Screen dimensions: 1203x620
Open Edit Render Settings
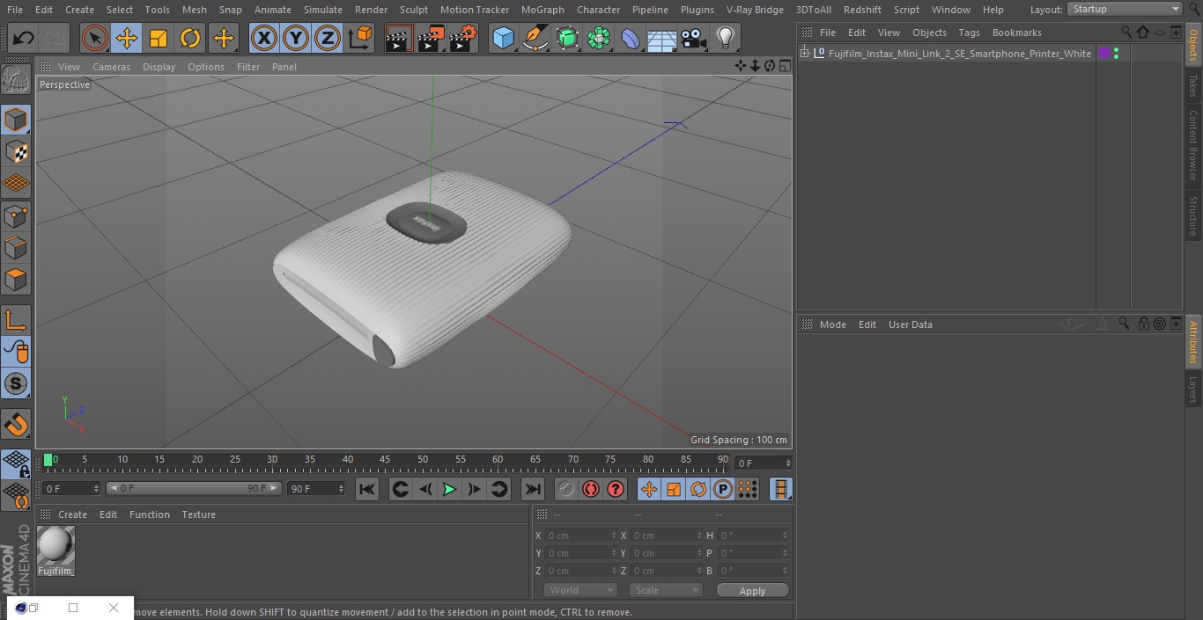click(x=463, y=38)
